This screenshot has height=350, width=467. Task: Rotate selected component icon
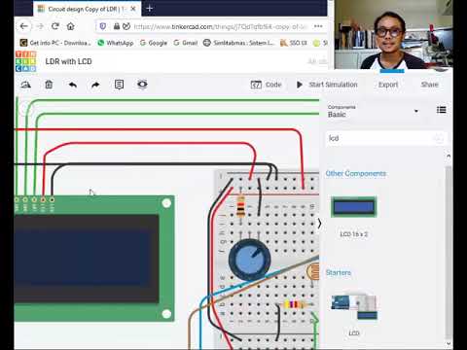click(x=25, y=85)
